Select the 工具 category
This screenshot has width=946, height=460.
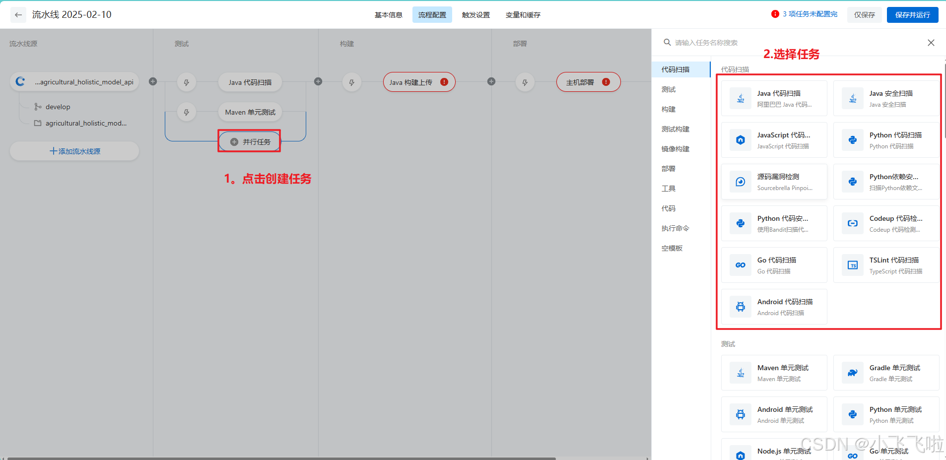(x=681, y=189)
